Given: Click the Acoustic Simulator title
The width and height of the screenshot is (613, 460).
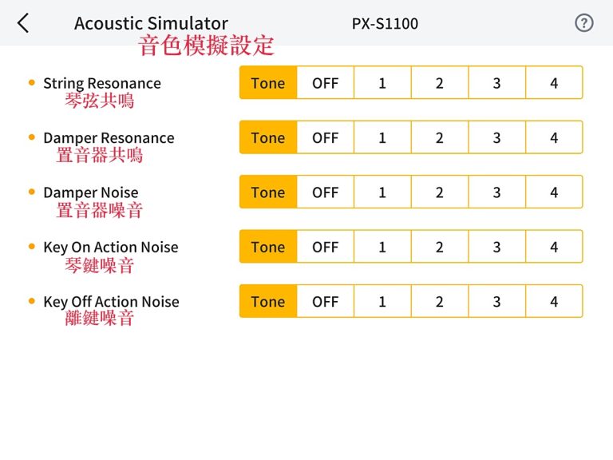Looking at the screenshot, I should point(151,23).
